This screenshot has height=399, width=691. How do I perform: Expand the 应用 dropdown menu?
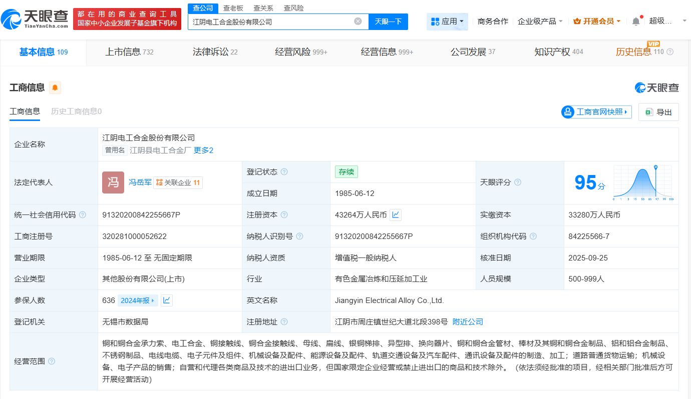pyautogui.click(x=447, y=21)
